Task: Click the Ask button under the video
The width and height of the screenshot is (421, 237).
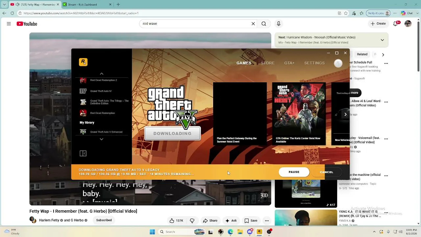Action: click(x=231, y=221)
